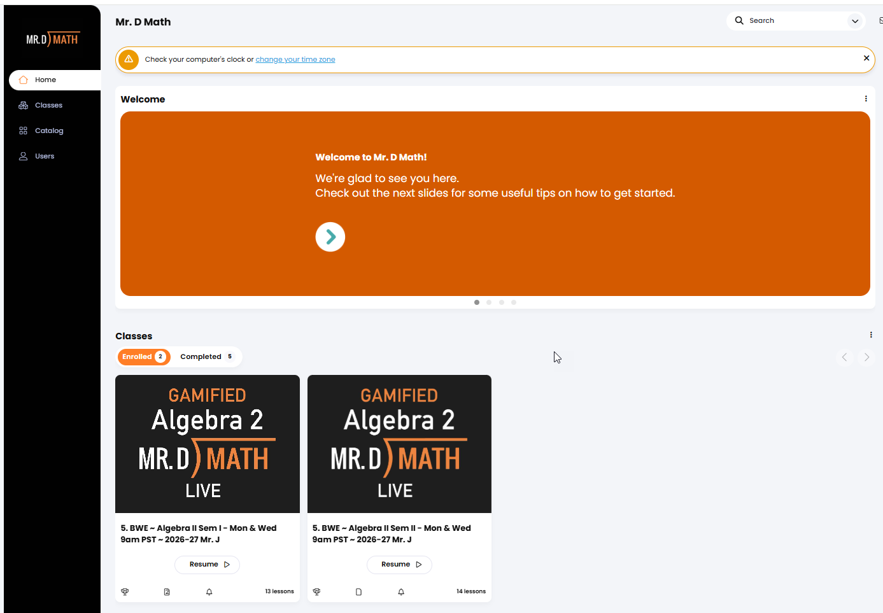Viewport: 883px width, 613px height.
Task: Click the previous classes carousel arrow
Action: pos(845,357)
